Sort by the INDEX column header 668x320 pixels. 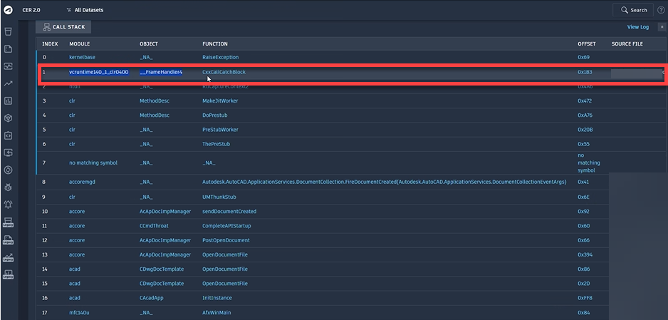point(50,44)
